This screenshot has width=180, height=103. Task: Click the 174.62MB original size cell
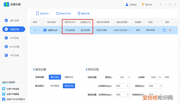(x=70, y=30)
